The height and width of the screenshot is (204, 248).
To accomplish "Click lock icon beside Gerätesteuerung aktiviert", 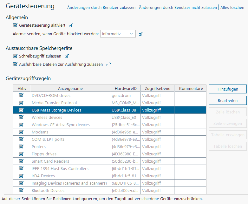I will (71, 25).
